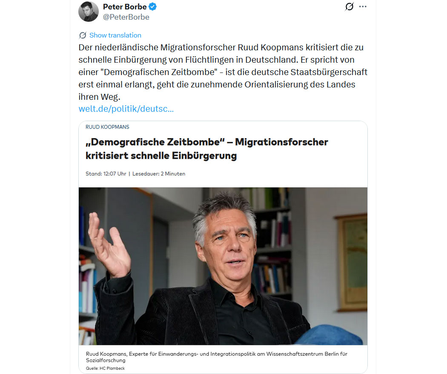Click headline "Demografische Zeitbombe" – Migrationsforscher
Image resolution: width=447 pixels, height=374 pixels.
206,142
